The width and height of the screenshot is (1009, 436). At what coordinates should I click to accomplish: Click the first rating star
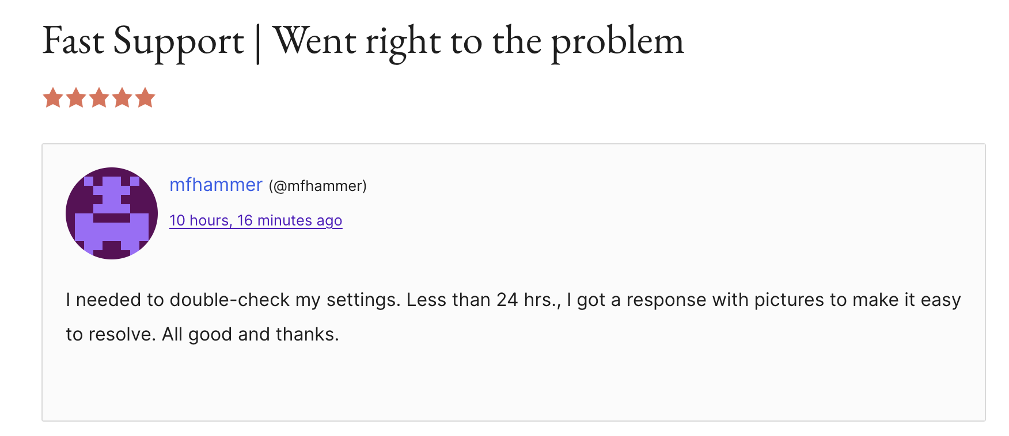pos(53,98)
